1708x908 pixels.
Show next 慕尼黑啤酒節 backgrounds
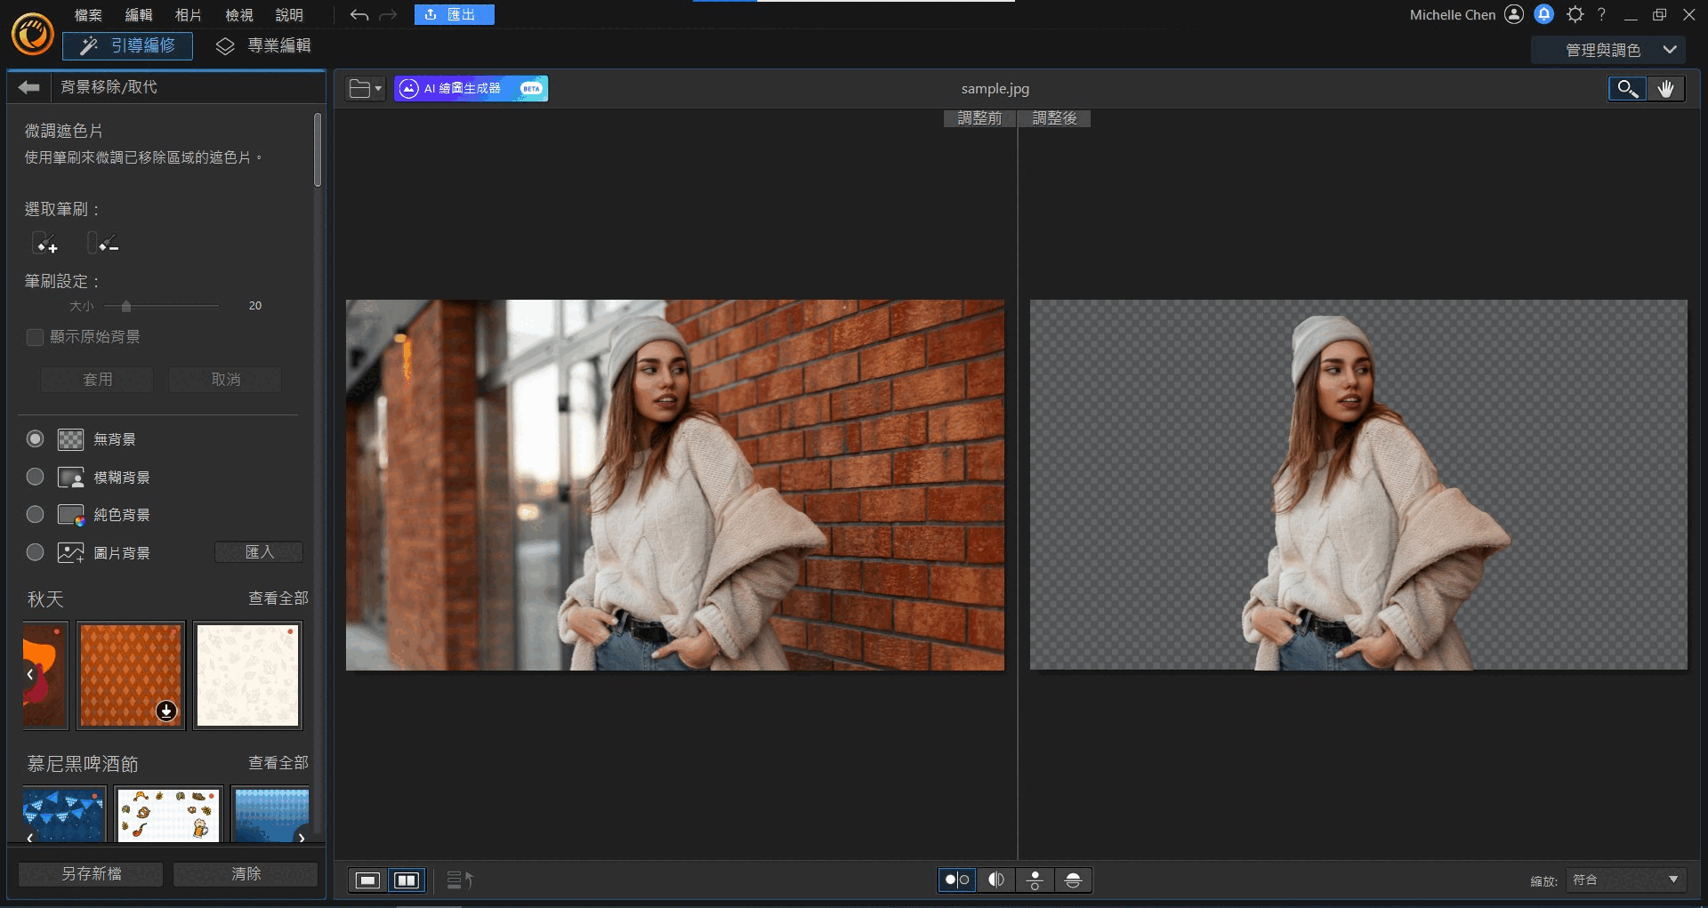(302, 837)
